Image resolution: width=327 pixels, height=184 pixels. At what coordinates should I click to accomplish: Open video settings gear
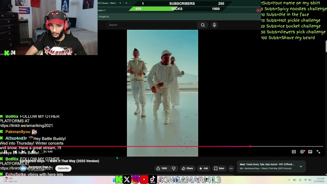[302, 152]
